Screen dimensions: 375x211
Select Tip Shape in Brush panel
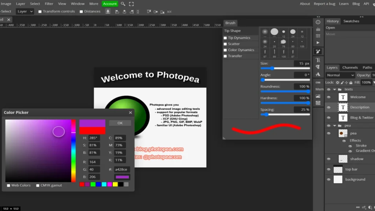[x=241, y=31]
